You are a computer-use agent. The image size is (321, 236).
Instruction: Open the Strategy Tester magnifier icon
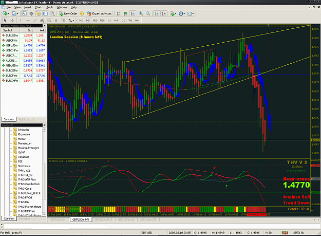[52, 14]
